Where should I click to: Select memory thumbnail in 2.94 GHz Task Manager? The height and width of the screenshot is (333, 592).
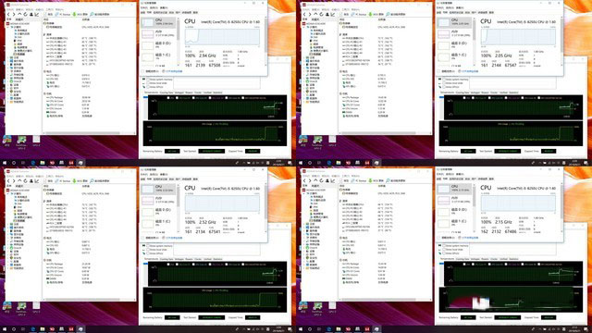148,34
